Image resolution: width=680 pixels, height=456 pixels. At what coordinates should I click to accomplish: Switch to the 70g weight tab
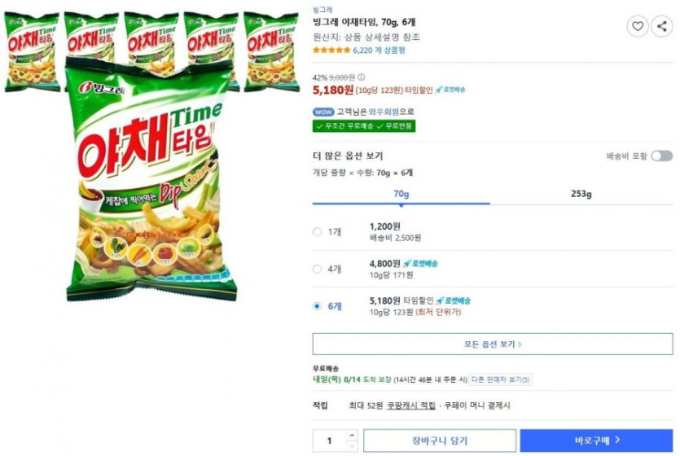401,195
